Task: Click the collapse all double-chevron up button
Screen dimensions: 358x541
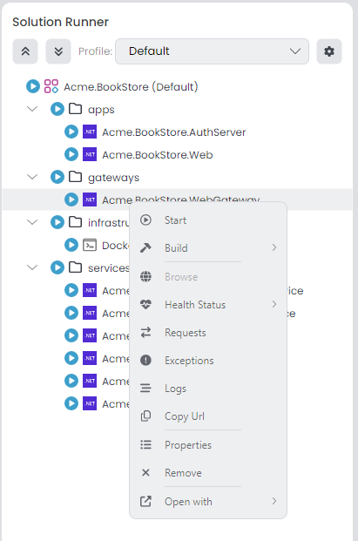Action: point(25,51)
